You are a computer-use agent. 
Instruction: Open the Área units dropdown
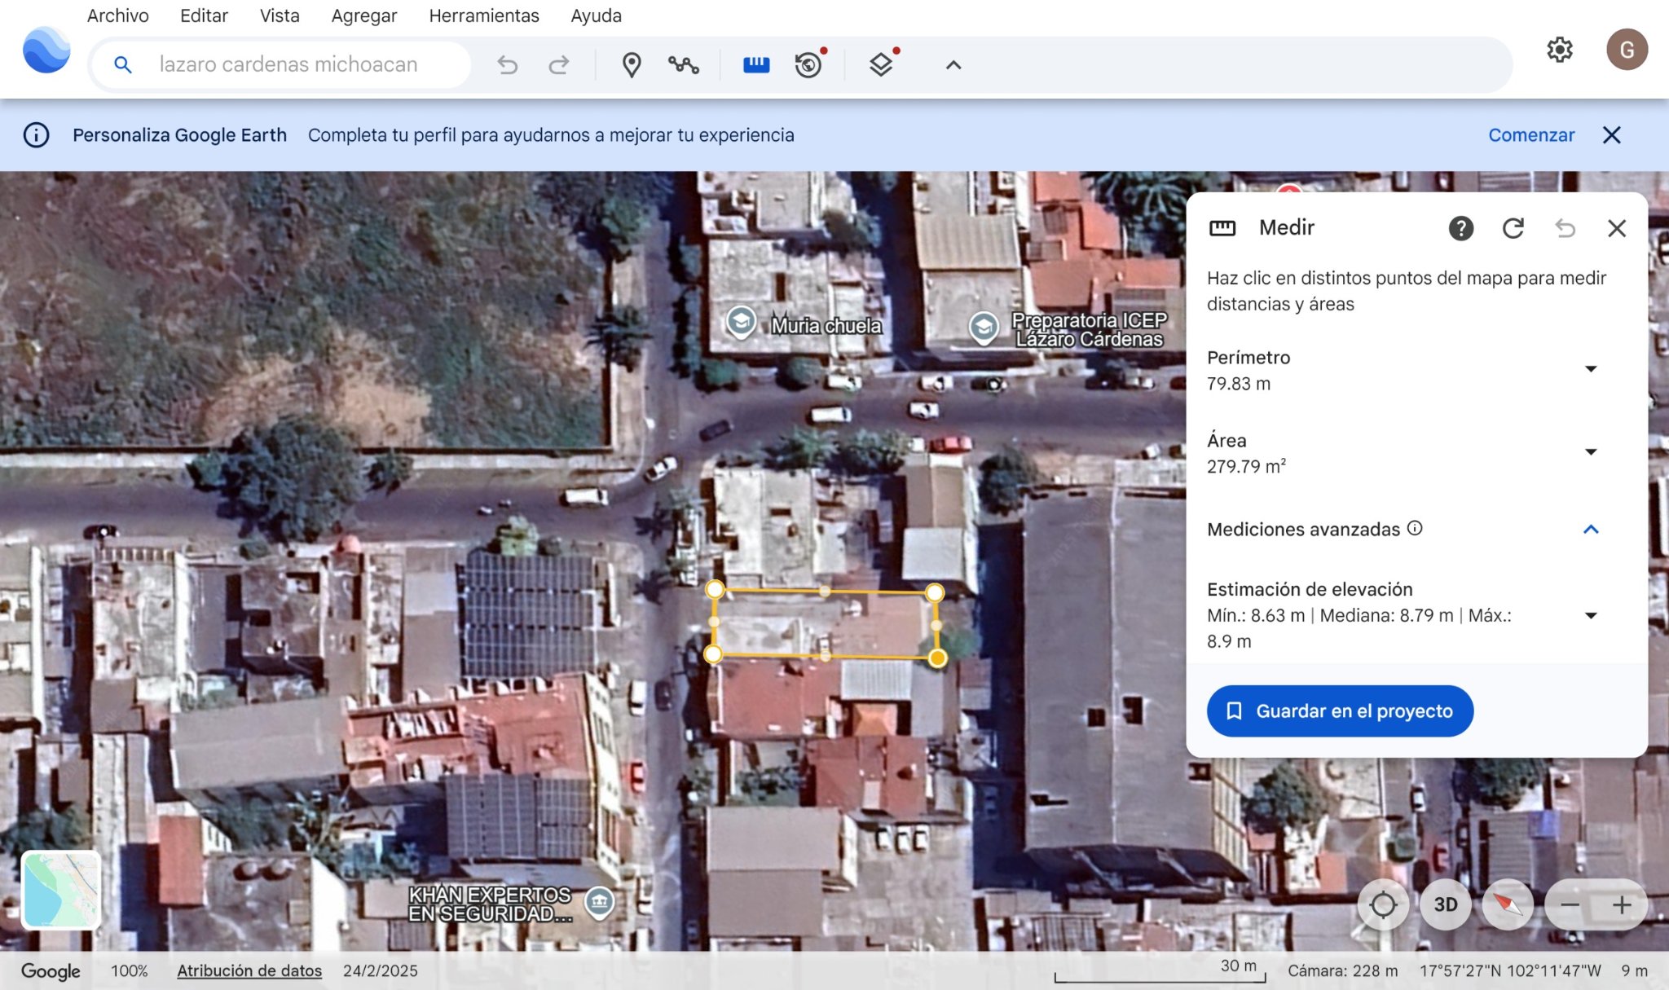coord(1591,452)
